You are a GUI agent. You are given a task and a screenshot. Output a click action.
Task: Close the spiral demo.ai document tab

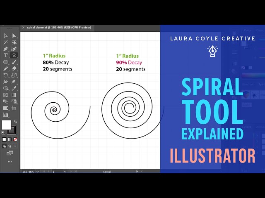pyautogui.click(x=23, y=28)
